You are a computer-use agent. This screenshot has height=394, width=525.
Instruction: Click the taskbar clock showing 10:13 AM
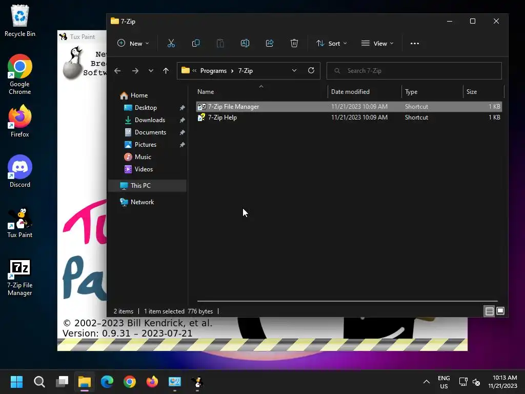click(x=502, y=382)
